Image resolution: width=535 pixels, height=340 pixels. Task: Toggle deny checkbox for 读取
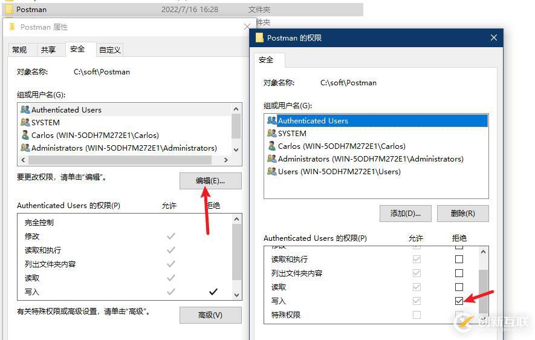tap(459, 287)
